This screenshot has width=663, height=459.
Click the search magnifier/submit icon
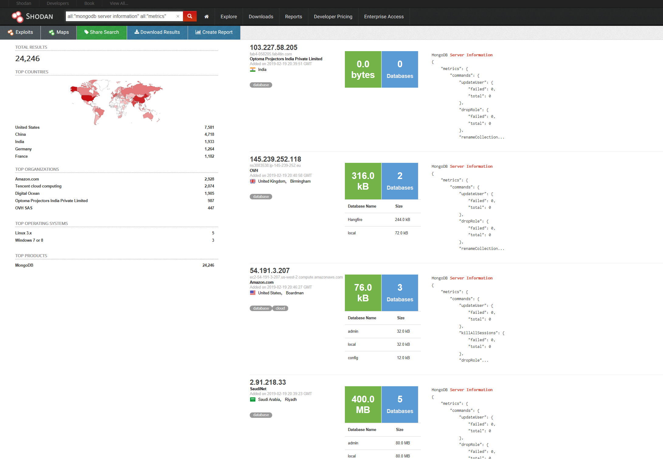(190, 17)
